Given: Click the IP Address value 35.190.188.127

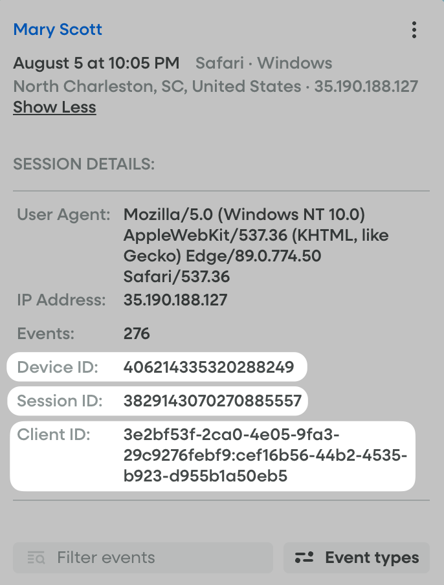Looking at the screenshot, I should (175, 300).
